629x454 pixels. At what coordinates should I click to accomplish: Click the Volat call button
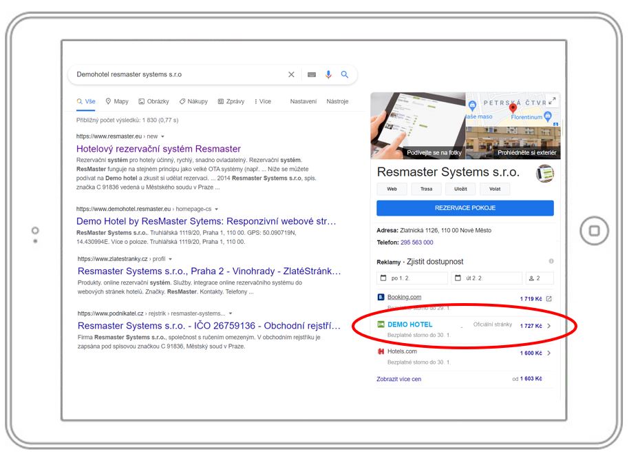[x=495, y=189]
